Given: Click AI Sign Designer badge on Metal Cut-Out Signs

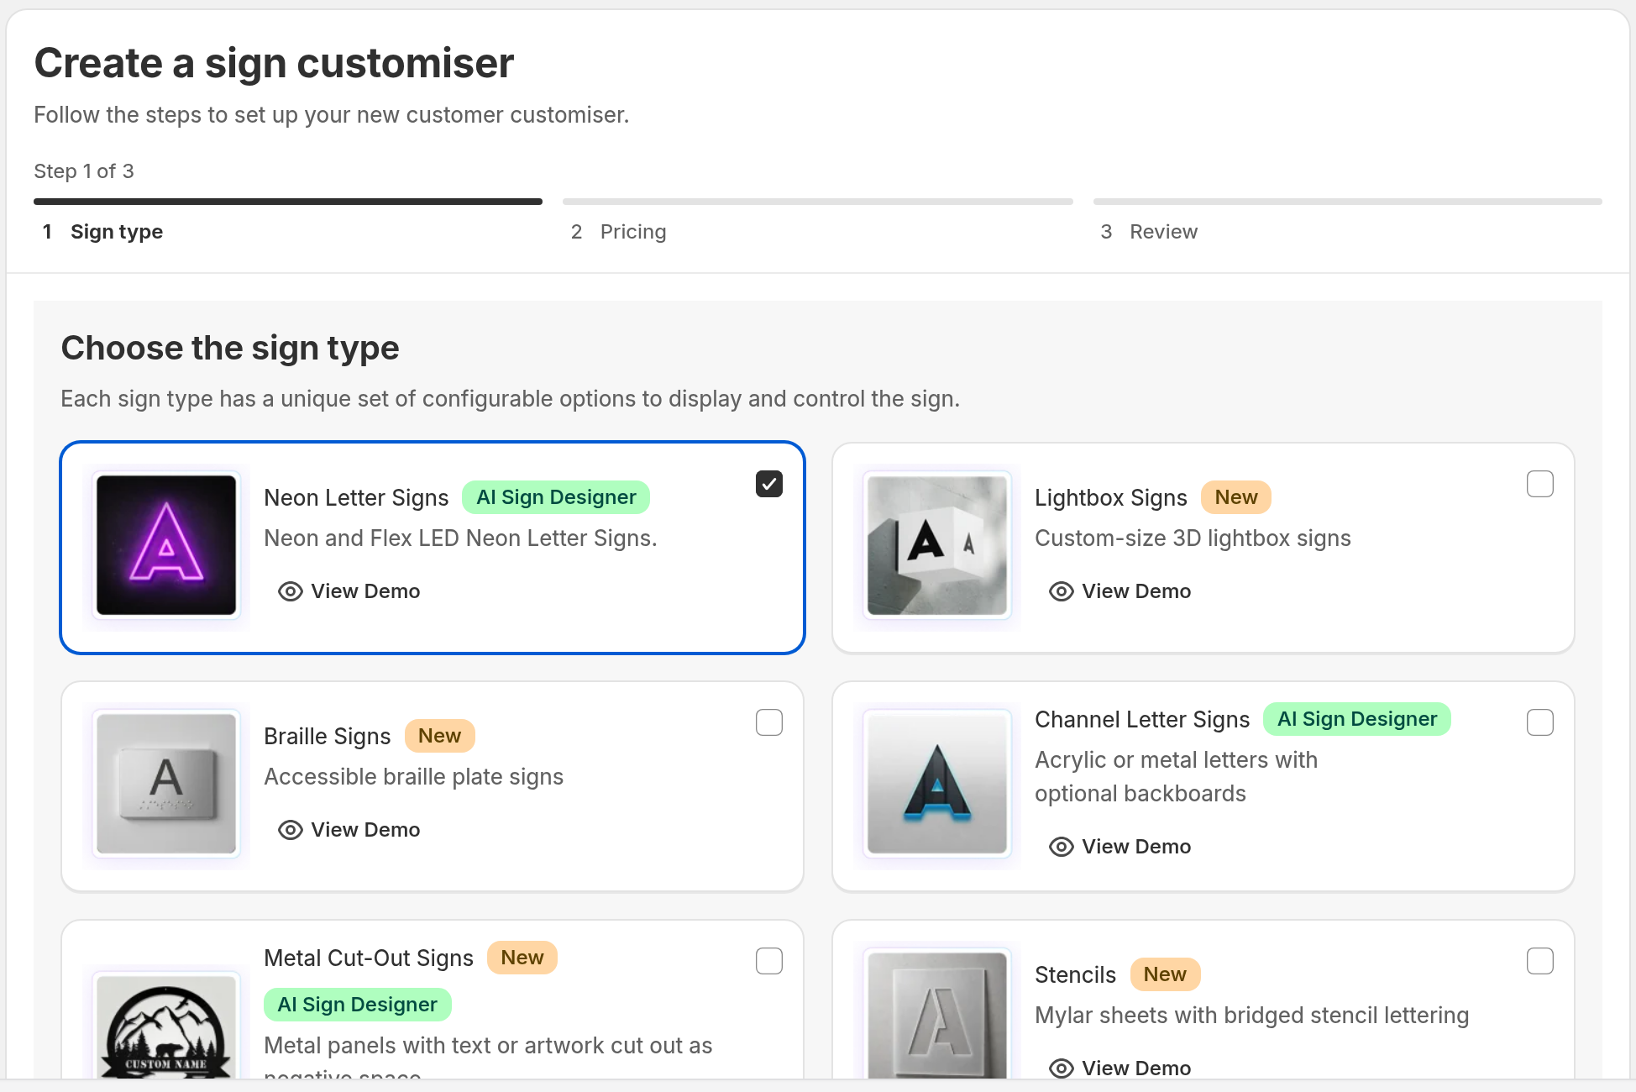Looking at the screenshot, I should [358, 1005].
